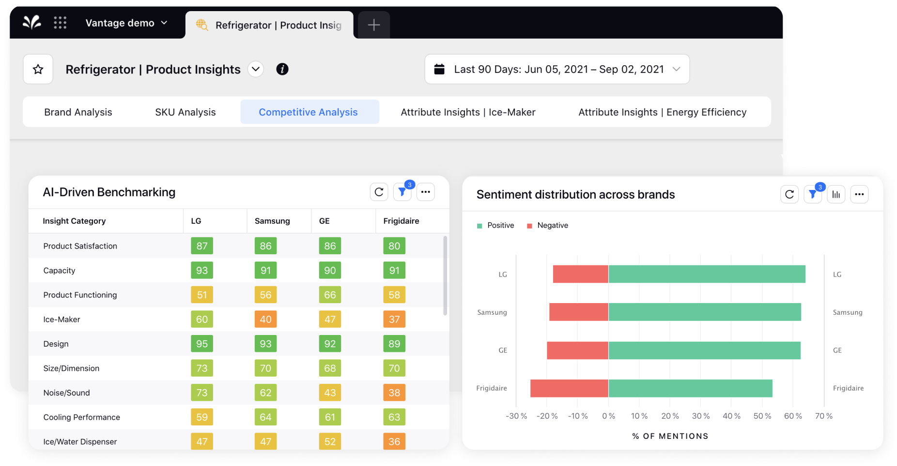This screenshot has height=466, width=897.
Task: Open the app launcher grid
Action: tap(60, 23)
